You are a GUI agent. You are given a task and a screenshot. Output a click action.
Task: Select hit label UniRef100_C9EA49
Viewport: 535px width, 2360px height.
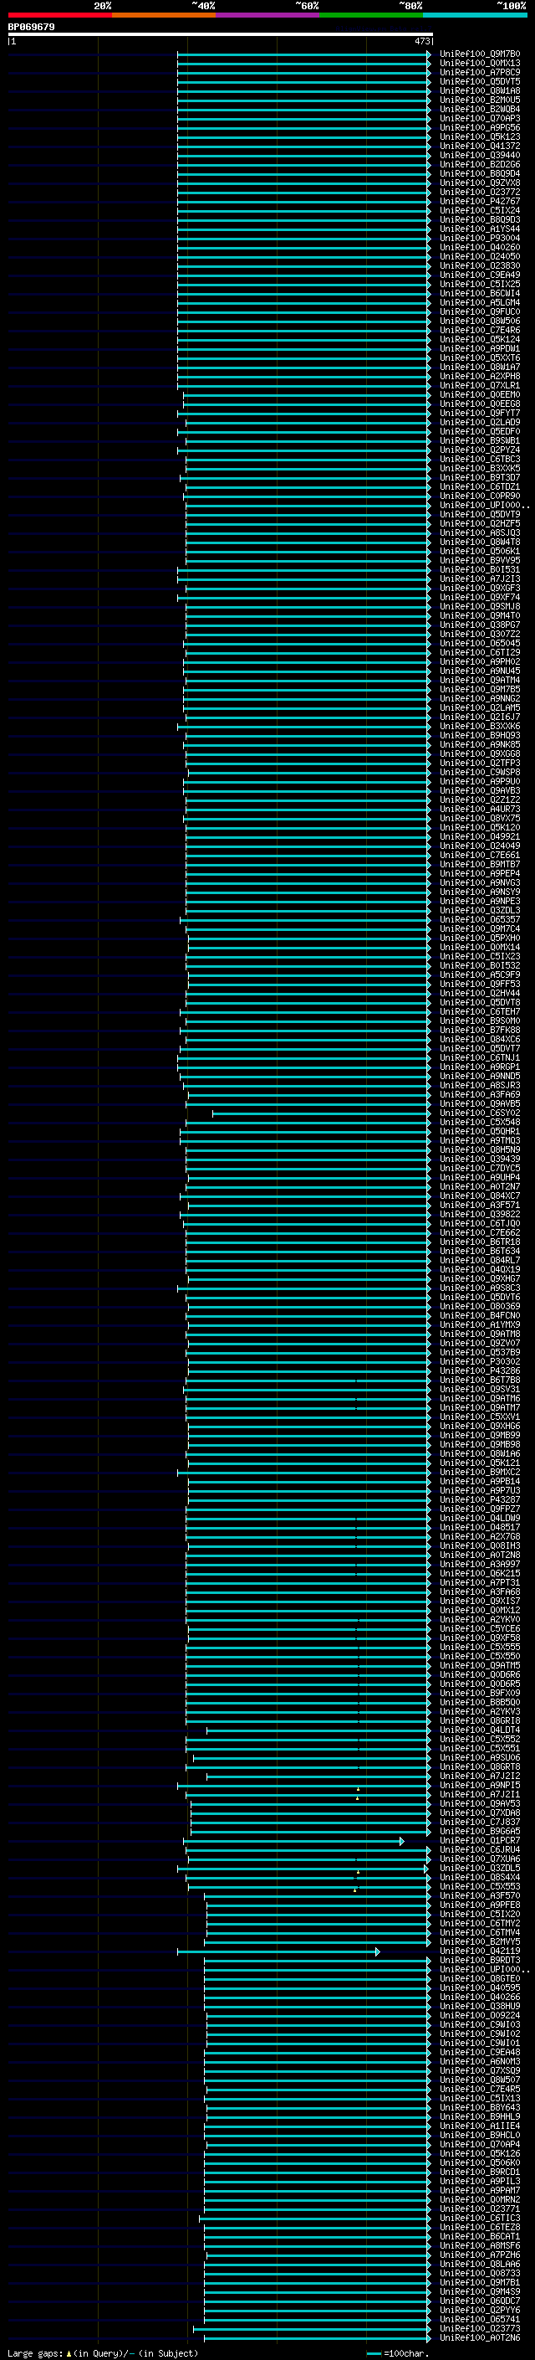[480, 275]
